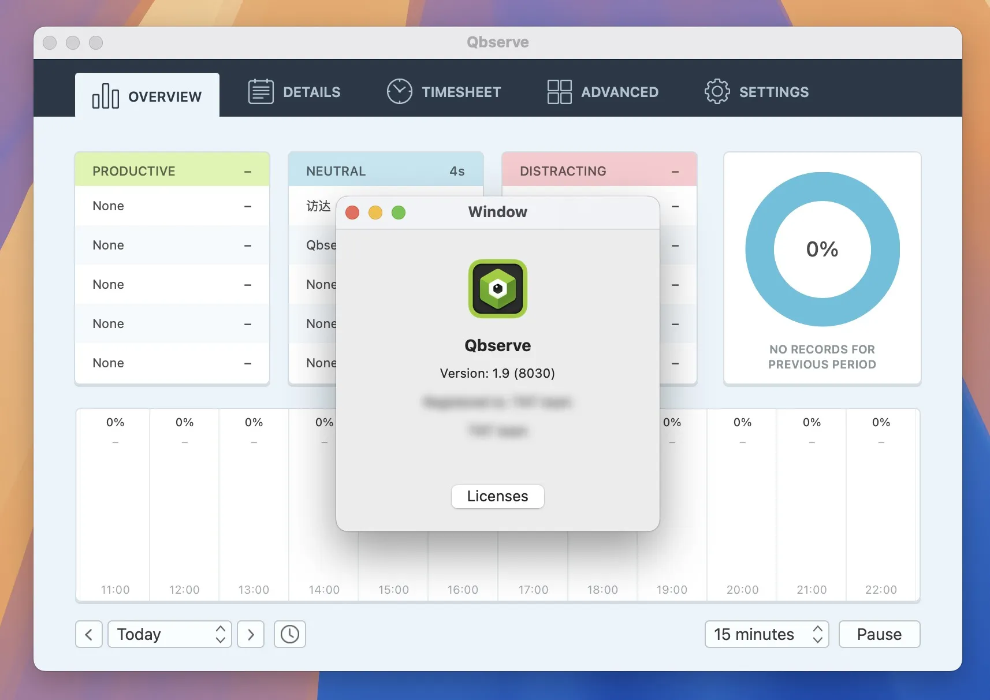
Task: Click the 13:00 hour column
Action: coord(254,505)
